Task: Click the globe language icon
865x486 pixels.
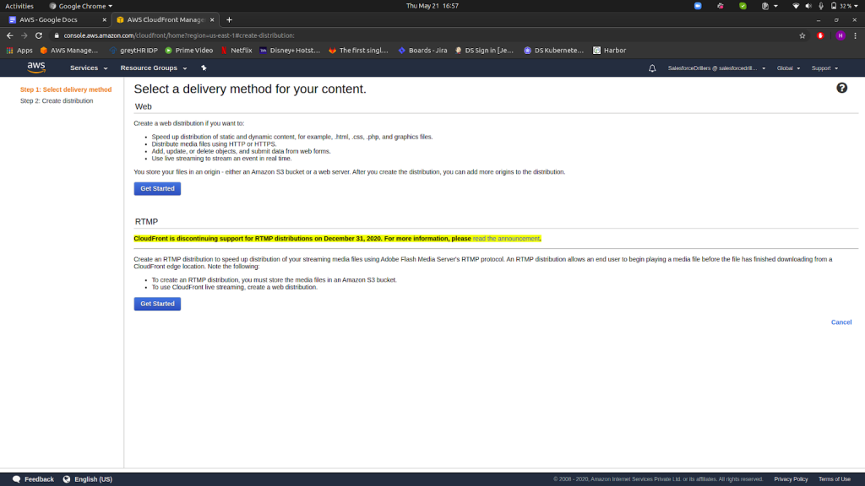Action: coord(67,479)
